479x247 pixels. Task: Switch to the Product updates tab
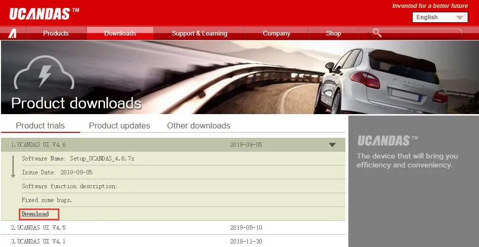click(119, 125)
